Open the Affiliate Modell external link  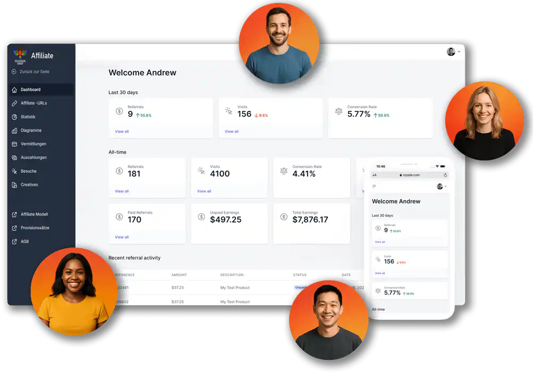point(34,214)
